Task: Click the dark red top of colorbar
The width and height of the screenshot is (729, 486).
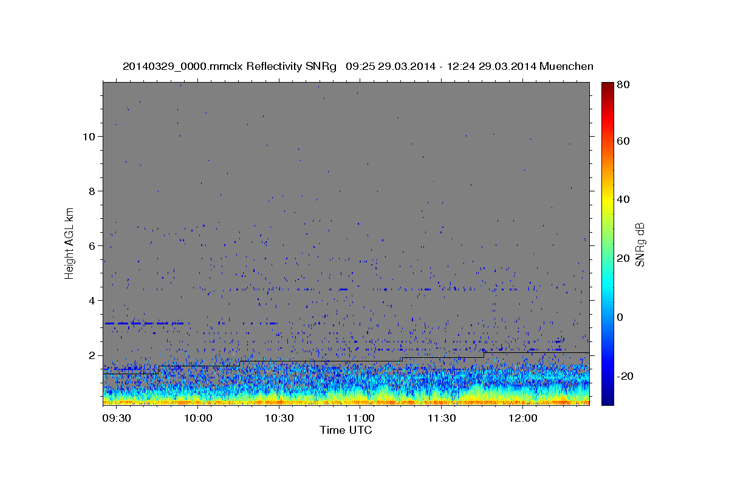Action: pyautogui.click(x=607, y=88)
